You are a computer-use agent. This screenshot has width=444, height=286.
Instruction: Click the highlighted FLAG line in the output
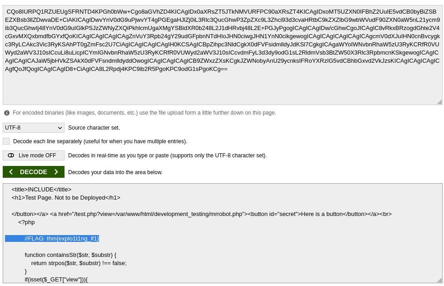(x=62, y=239)
